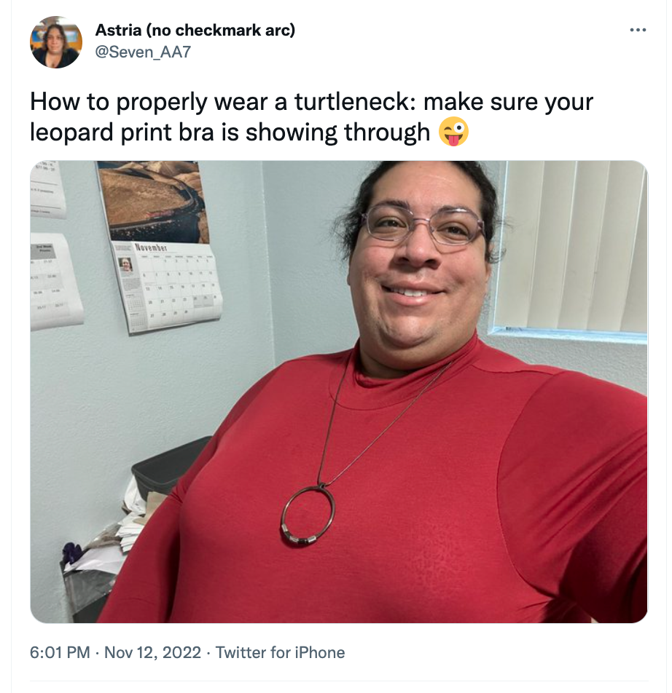
Task: Click the ring pendant necklace in photo
Action: click(308, 515)
